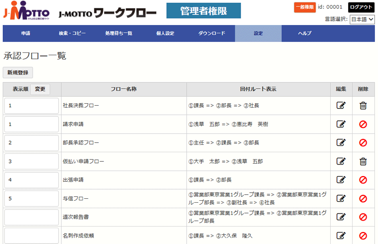
Task: Open edit icon for 請求申請 row
Action: tap(341, 124)
